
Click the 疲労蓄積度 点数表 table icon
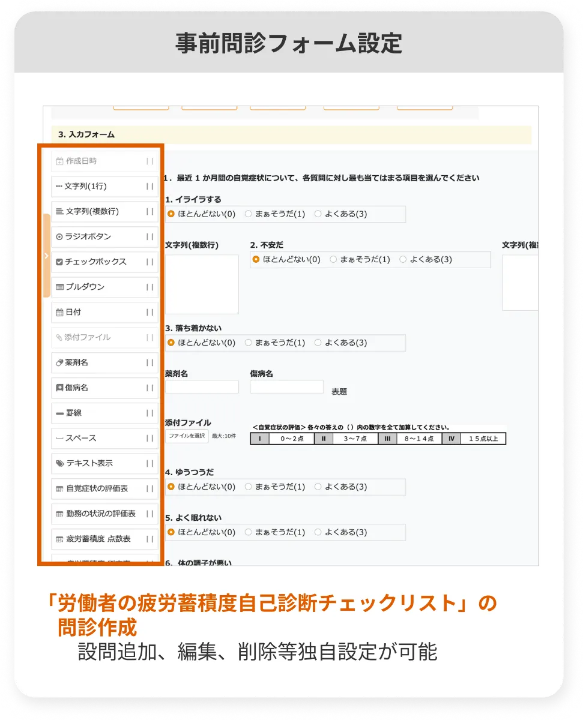pos(59,539)
